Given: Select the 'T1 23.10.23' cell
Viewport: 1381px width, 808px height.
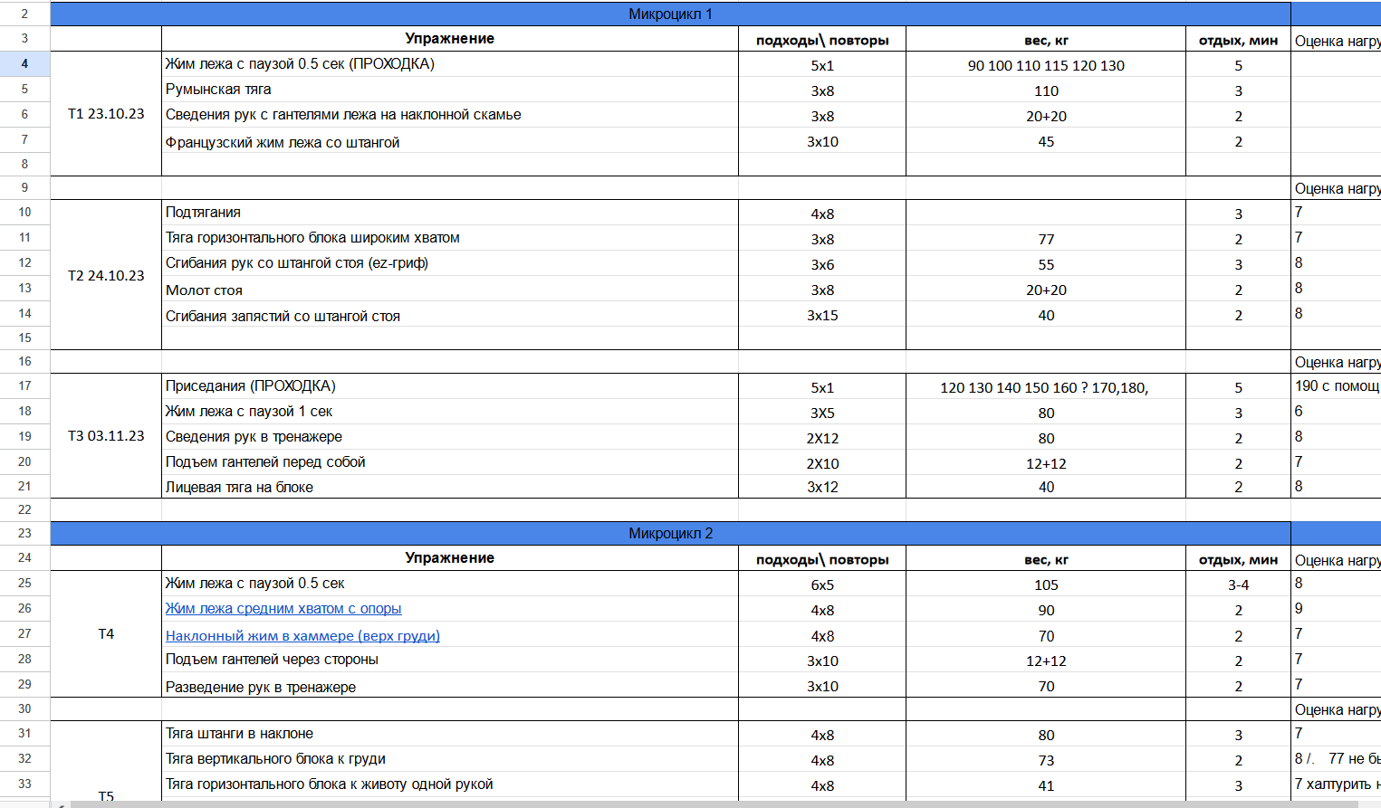Looking at the screenshot, I should coord(106,114).
